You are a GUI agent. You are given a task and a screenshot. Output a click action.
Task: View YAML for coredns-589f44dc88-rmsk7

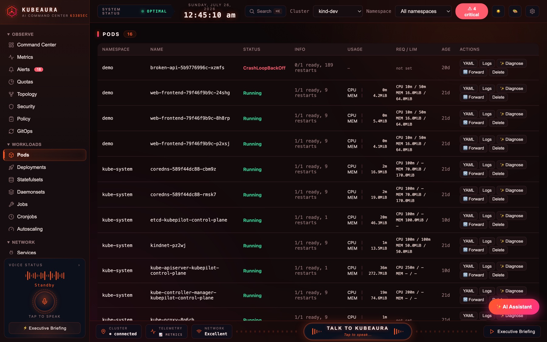pos(468,190)
